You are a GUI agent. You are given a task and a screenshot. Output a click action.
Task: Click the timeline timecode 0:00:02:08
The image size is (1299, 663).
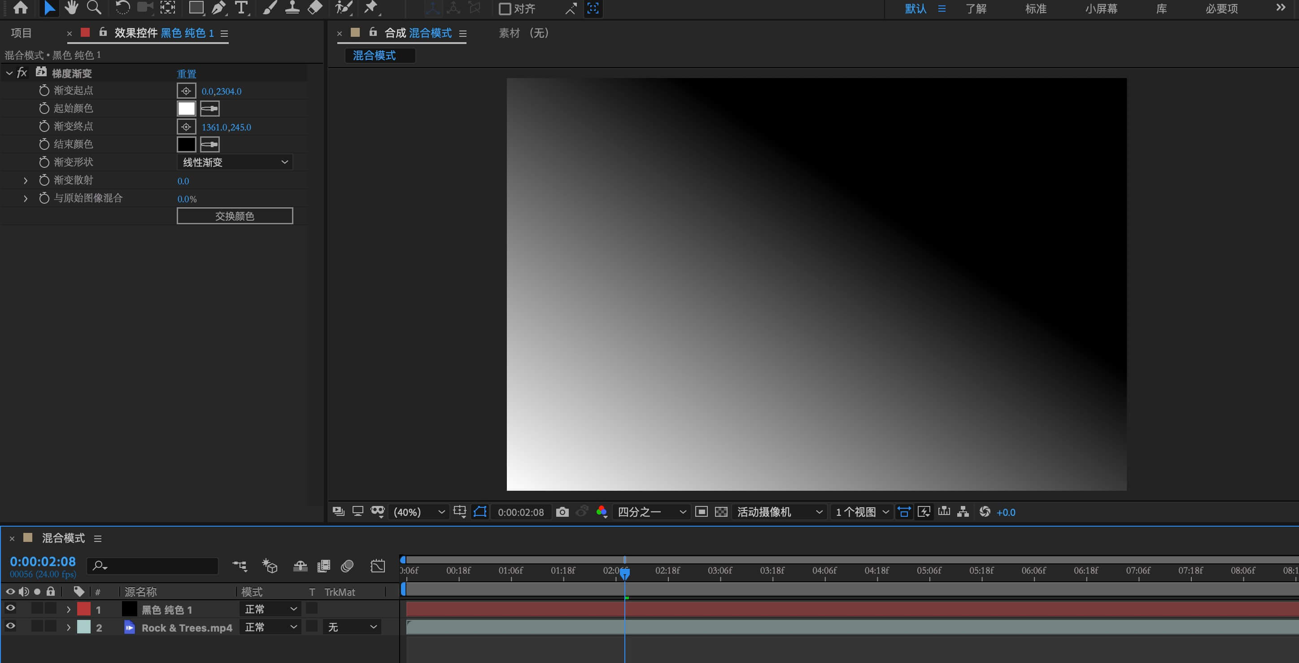(43, 561)
